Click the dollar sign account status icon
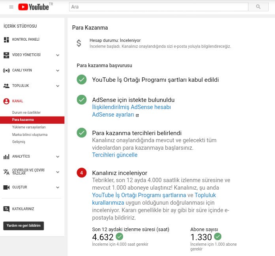 (79, 43)
